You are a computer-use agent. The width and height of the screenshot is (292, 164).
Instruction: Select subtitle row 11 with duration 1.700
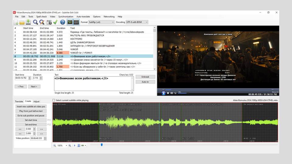tap(83, 67)
